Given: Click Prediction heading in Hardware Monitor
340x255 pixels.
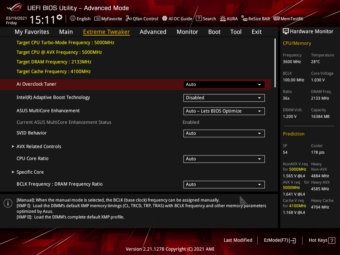Looking at the screenshot, I should pos(294,134).
